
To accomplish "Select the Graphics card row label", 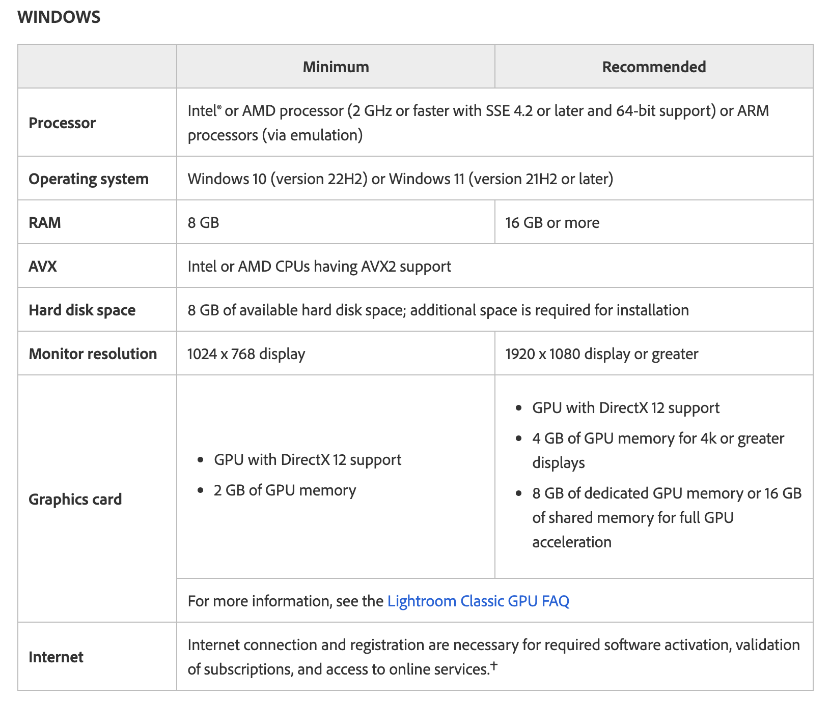I will pos(75,499).
